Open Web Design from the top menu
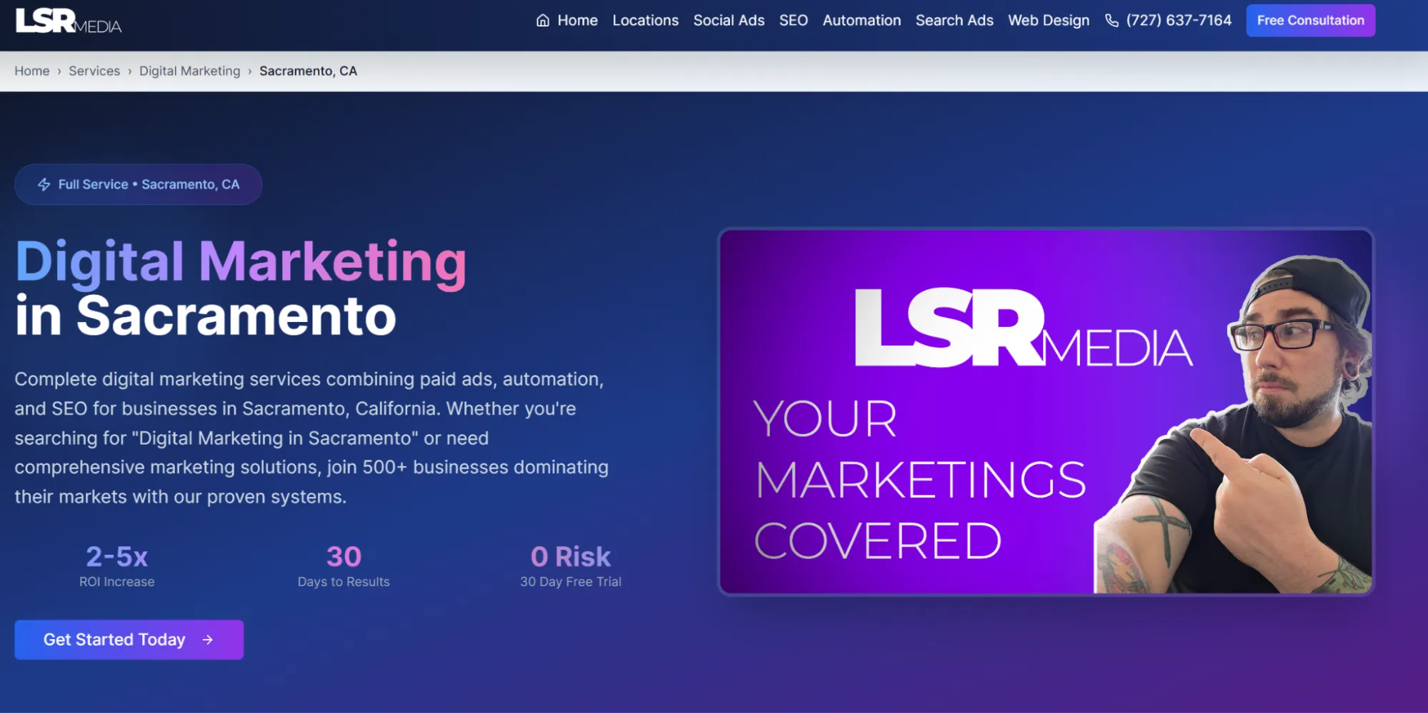1428x714 pixels. tap(1049, 21)
